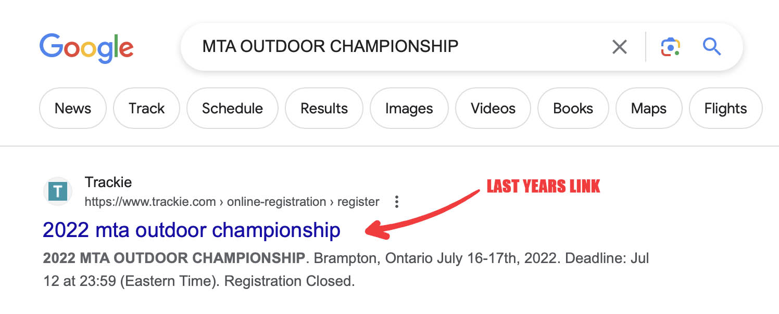
Task: Filter results by News
Action: tap(73, 109)
